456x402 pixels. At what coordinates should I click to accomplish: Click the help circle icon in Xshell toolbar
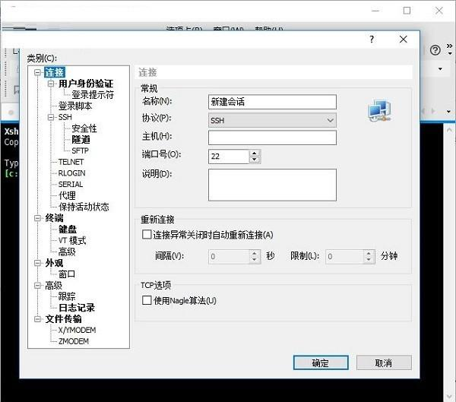(x=435, y=50)
